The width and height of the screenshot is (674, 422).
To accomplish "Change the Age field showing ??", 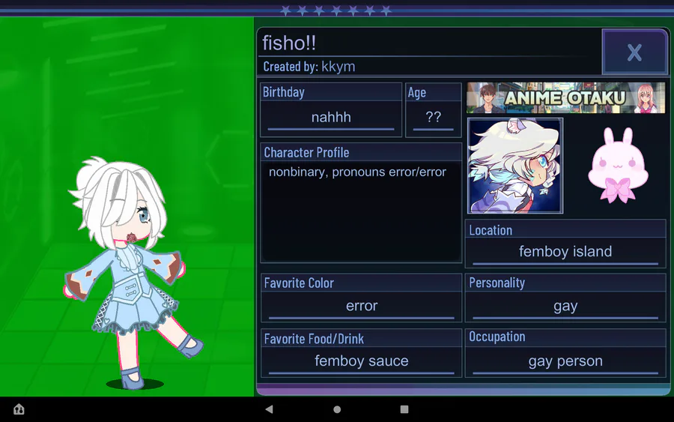I will click(434, 118).
